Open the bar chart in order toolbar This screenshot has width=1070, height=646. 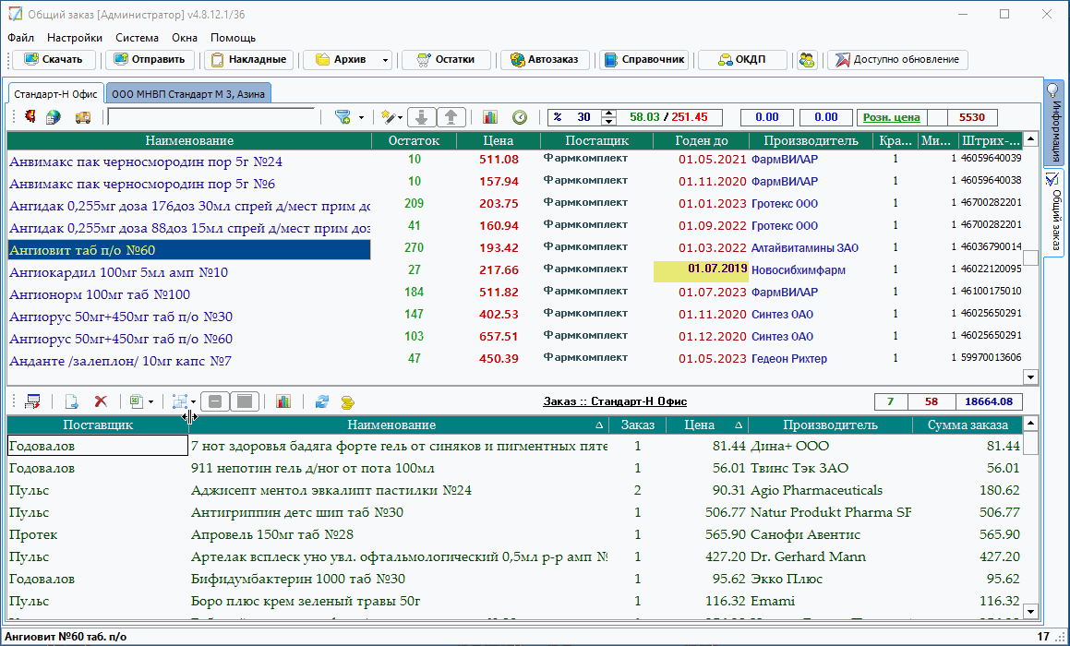[283, 401]
